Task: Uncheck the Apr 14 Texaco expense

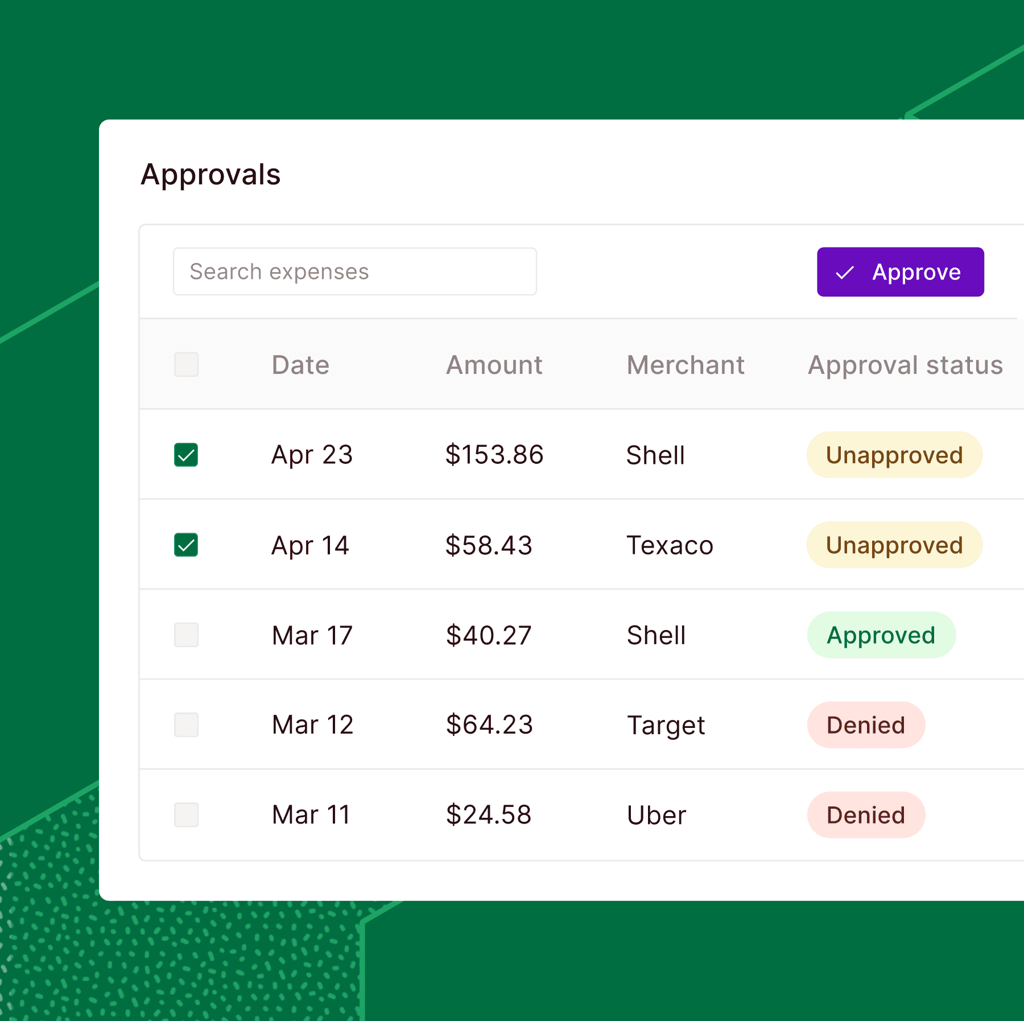Action: tap(185, 545)
